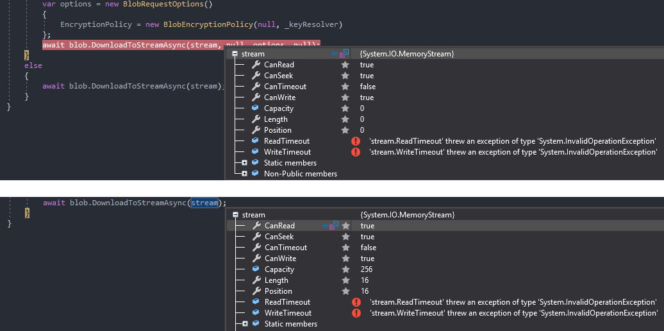Click the highlighted stream variable in bottom code
This screenshot has height=331, width=664.
click(204, 203)
